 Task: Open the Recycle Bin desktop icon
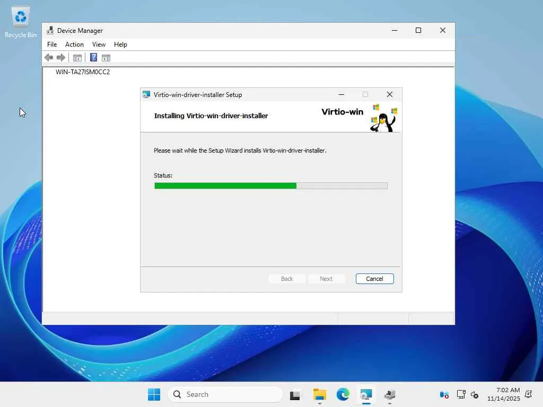click(21, 22)
